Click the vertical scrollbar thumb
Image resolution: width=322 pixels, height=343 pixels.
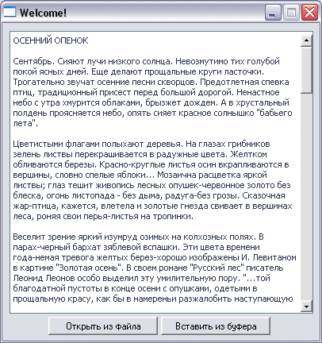point(306,70)
